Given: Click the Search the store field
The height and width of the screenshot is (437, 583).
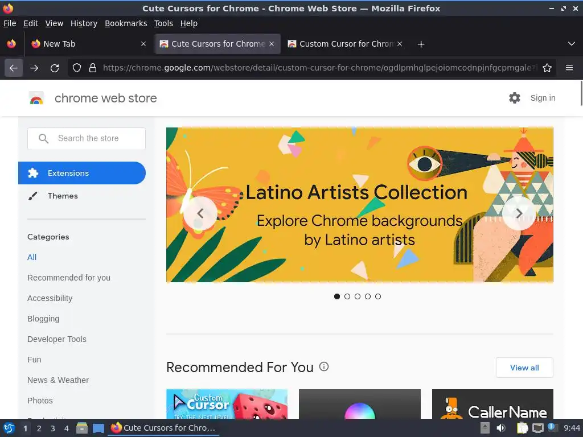Looking at the screenshot, I should [87, 139].
